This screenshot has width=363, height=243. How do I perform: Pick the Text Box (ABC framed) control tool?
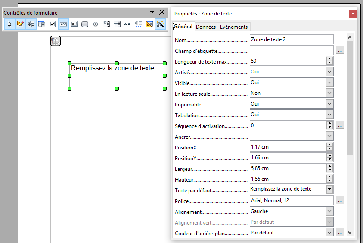point(63,24)
